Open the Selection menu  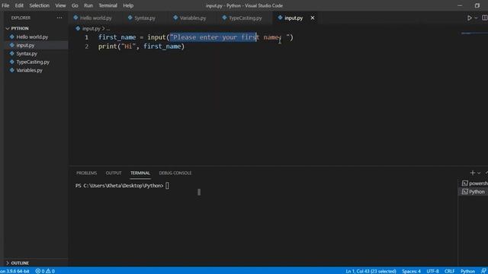pyautogui.click(x=39, y=5)
